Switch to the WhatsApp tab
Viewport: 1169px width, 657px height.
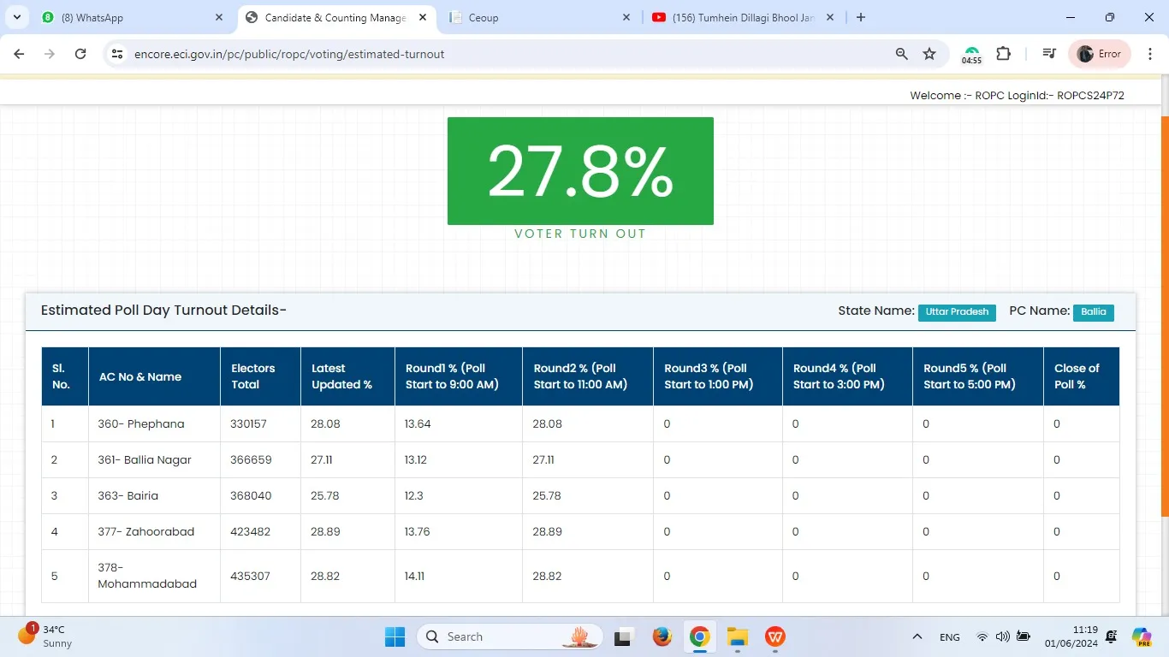pyautogui.click(x=133, y=17)
